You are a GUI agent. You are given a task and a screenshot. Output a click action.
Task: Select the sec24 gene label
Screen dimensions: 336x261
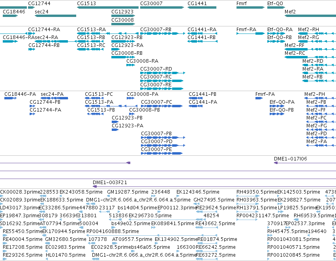(x=41, y=11)
